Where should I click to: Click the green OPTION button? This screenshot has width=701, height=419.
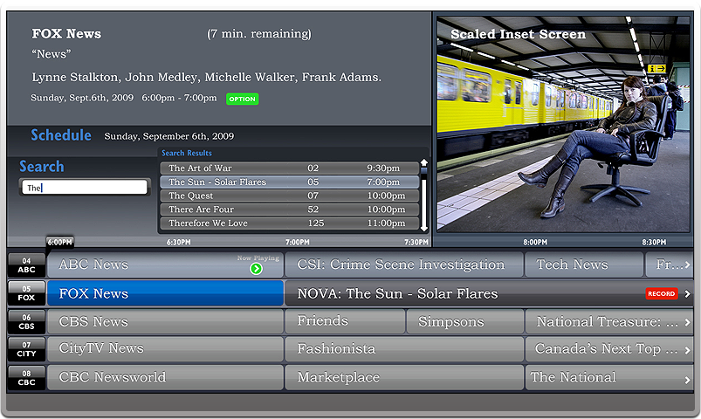243,99
